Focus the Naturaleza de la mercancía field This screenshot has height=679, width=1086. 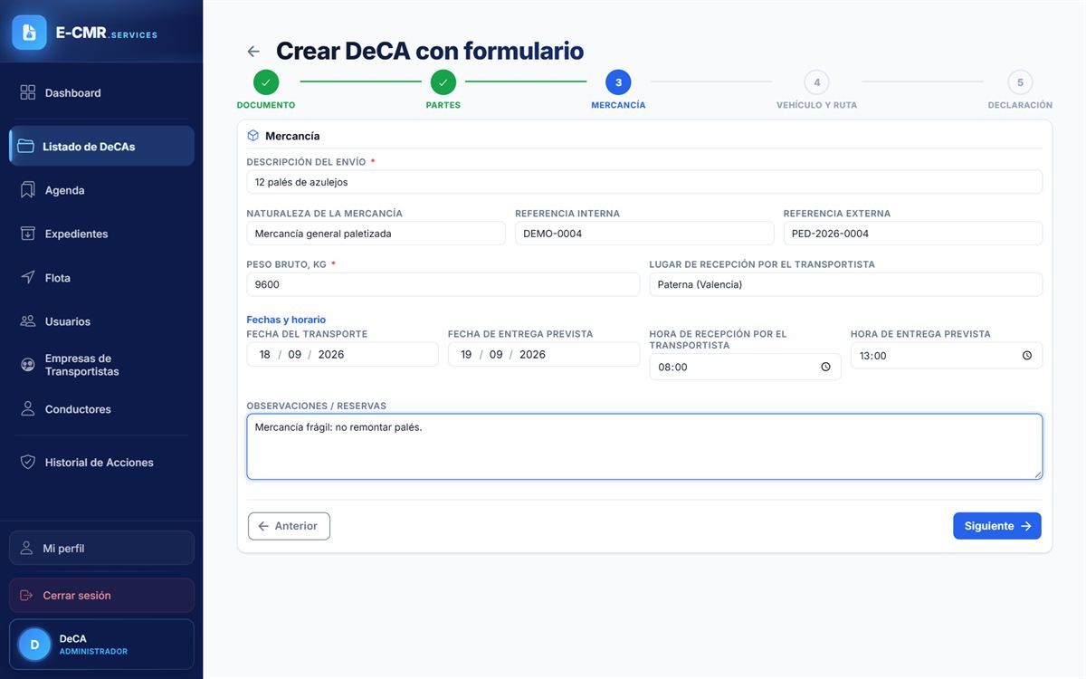[376, 234]
